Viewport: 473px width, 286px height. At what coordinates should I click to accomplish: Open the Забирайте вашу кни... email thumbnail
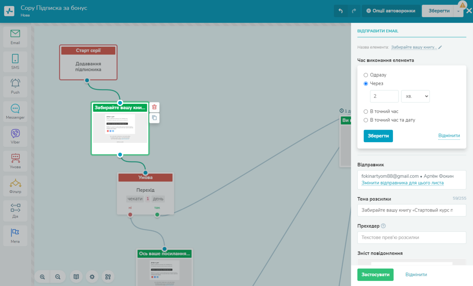pos(120,128)
